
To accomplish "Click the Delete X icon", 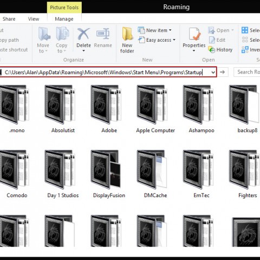I will coord(83,34).
